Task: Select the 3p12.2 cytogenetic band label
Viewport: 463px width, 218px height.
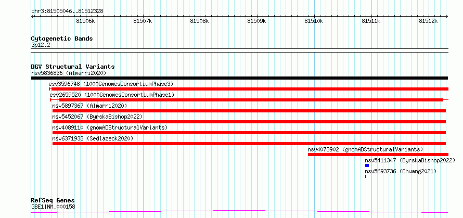Action: point(41,45)
